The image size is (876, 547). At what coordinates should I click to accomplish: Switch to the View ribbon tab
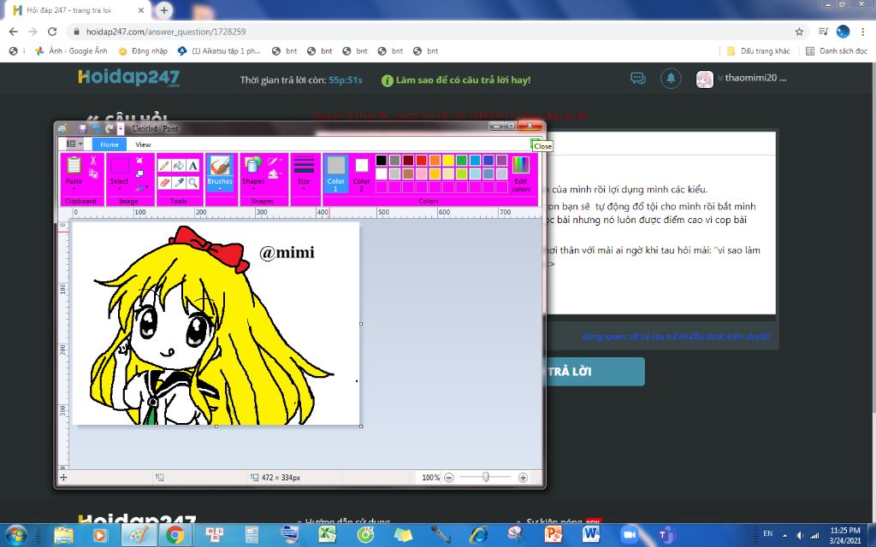pyautogui.click(x=143, y=144)
